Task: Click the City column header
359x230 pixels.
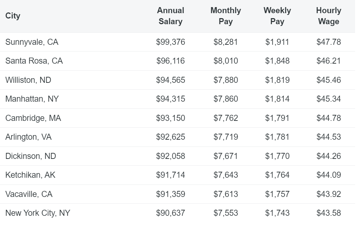Action: [x=13, y=16]
